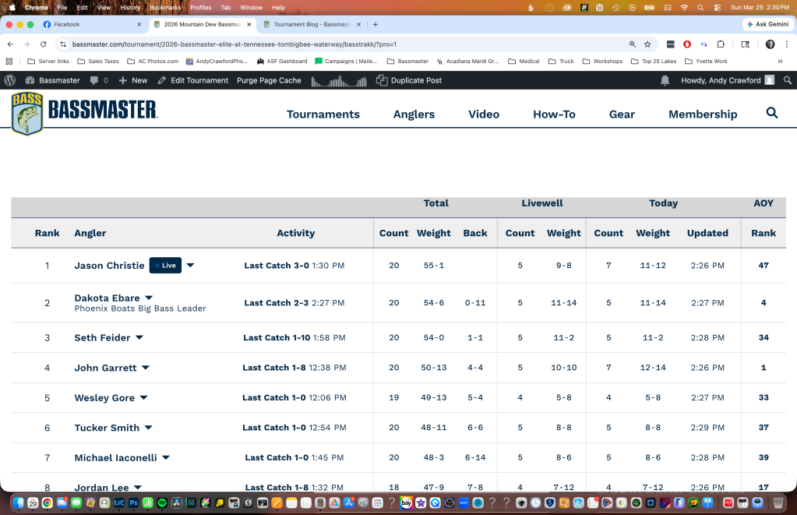Open the Bookmarks menu in menu bar
The image size is (797, 515).
[x=164, y=7]
